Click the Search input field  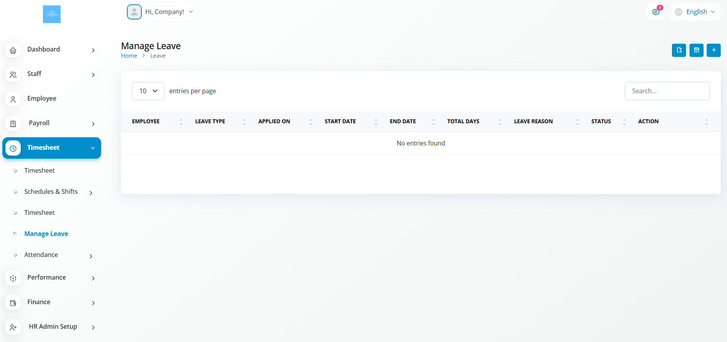point(667,91)
